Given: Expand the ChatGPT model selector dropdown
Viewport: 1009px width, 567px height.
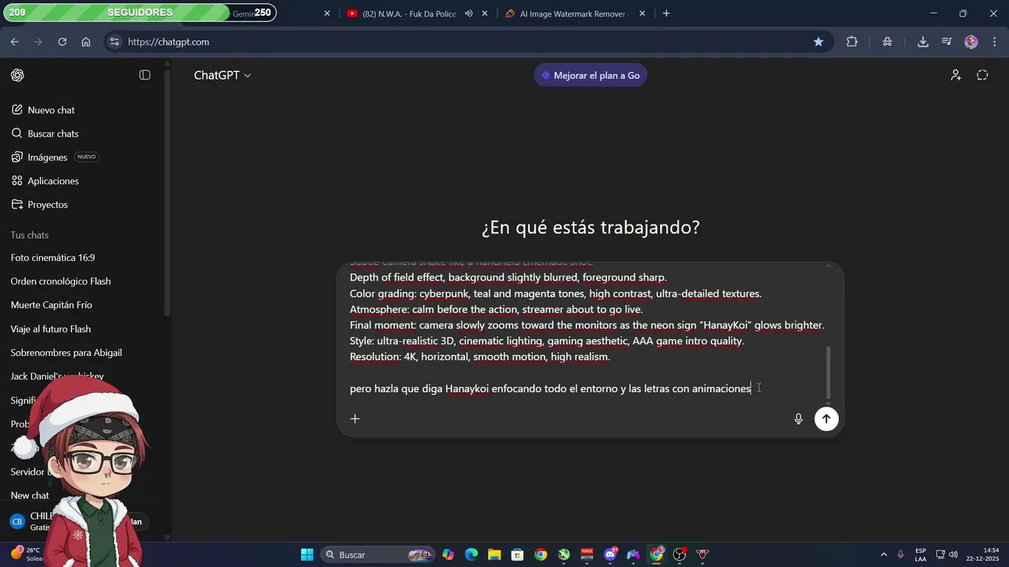Looking at the screenshot, I should 223,76.
